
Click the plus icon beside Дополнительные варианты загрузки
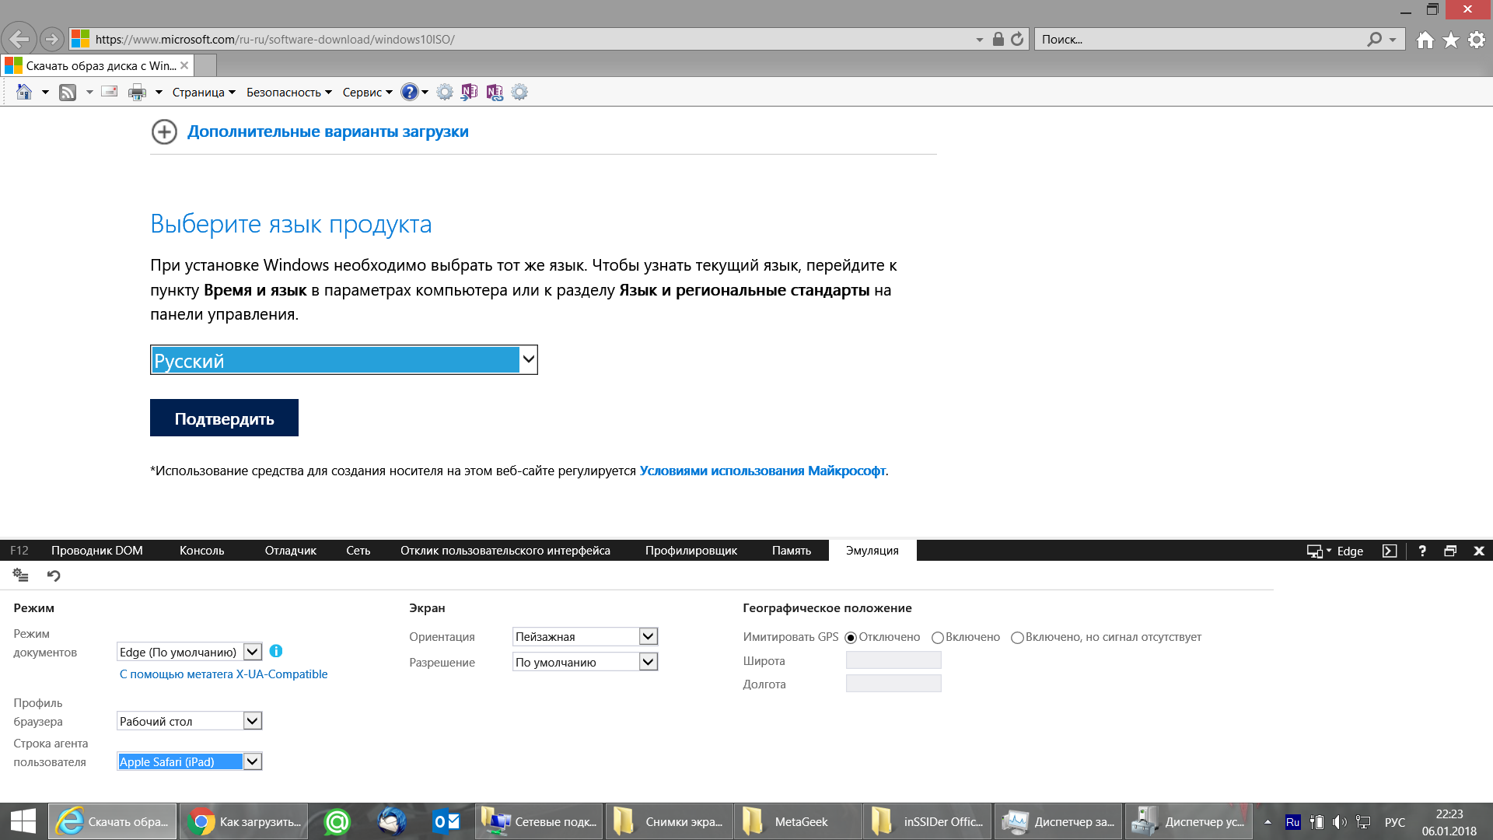(164, 132)
